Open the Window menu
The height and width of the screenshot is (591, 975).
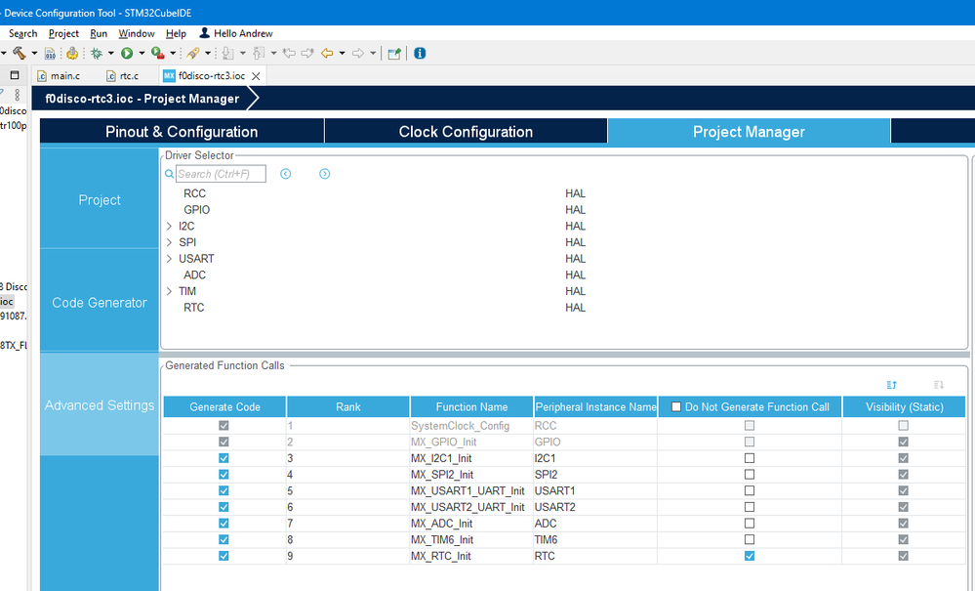137,33
